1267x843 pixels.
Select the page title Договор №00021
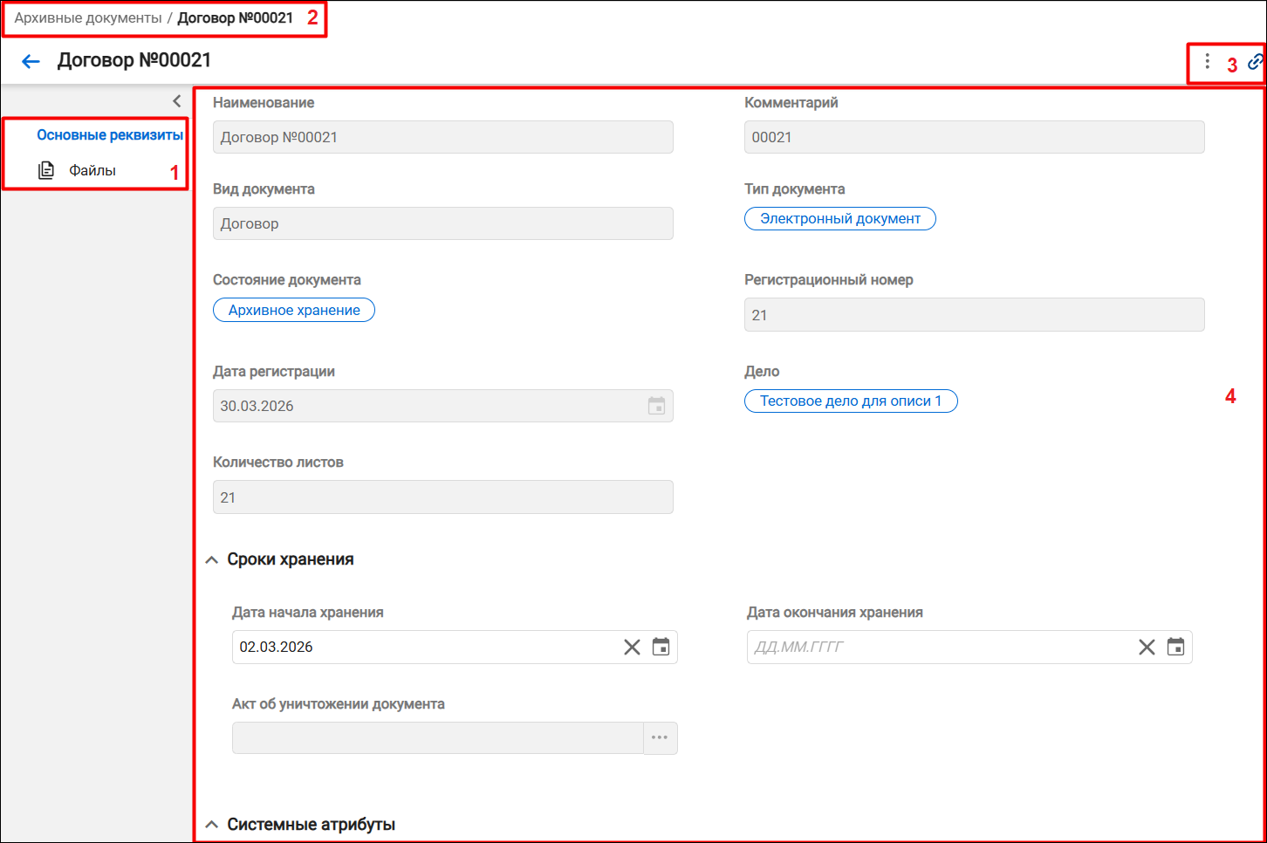click(x=134, y=60)
